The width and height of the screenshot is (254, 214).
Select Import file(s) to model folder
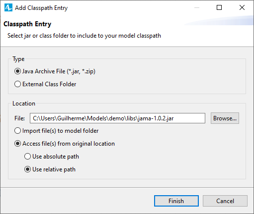pyautogui.click(x=56, y=131)
